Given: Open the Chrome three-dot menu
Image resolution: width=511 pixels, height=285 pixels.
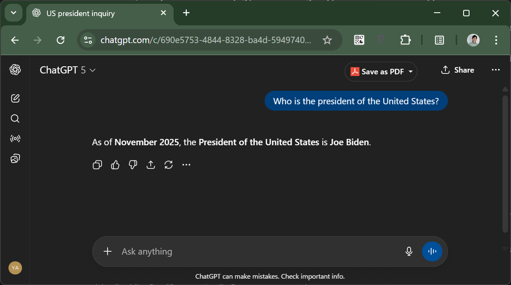Looking at the screenshot, I should click(496, 40).
